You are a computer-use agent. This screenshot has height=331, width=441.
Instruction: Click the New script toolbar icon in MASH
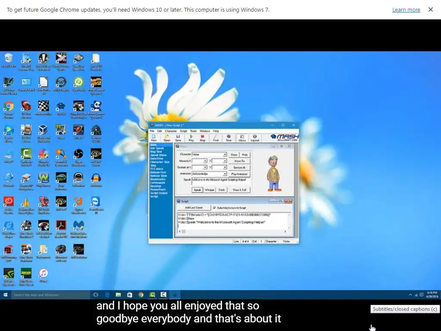tap(154, 138)
